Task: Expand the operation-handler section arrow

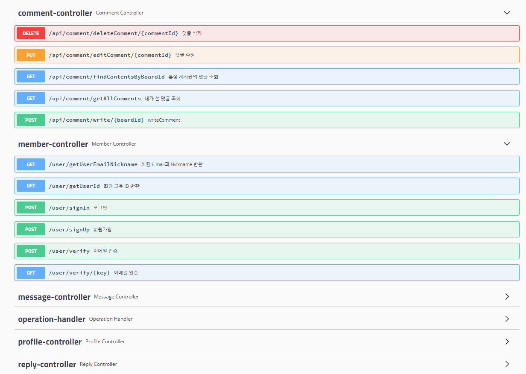Action: (x=507, y=319)
